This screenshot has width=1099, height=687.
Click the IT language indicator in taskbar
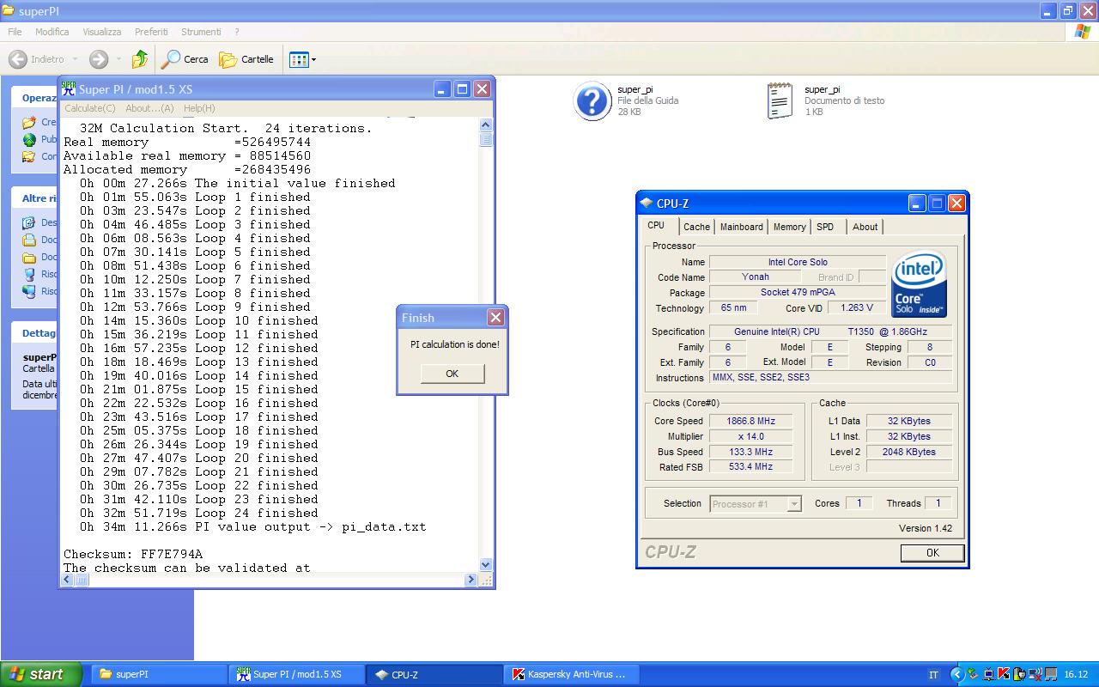click(x=933, y=675)
